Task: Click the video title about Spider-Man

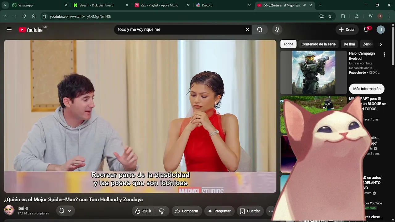Action: (x=73, y=199)
